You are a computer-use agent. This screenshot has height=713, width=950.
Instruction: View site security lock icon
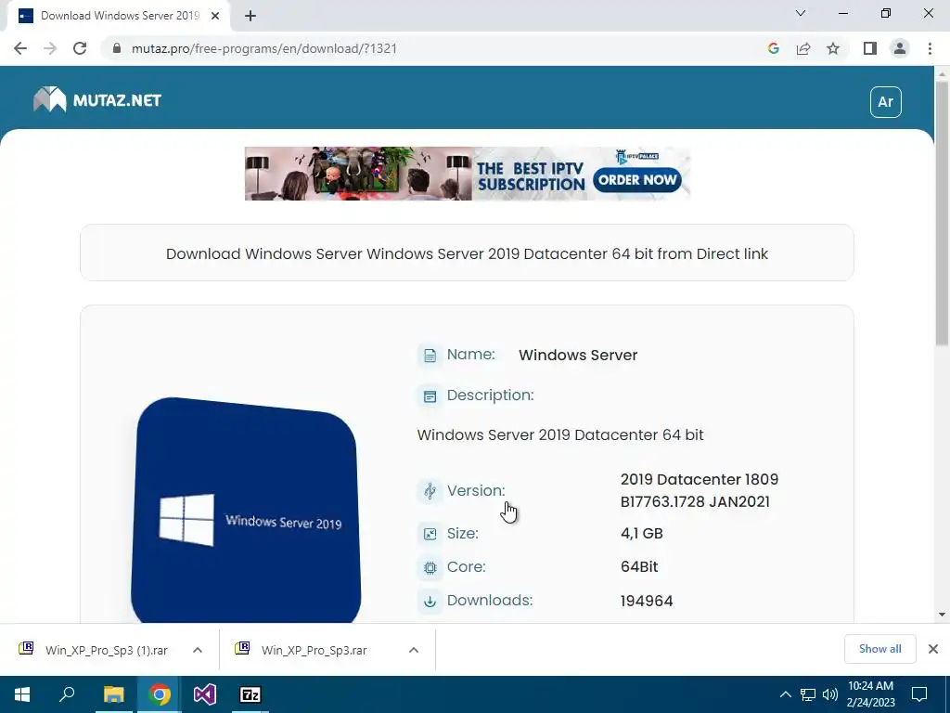117,48
